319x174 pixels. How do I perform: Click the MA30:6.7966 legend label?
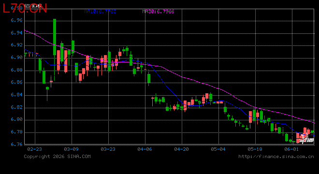158,12
